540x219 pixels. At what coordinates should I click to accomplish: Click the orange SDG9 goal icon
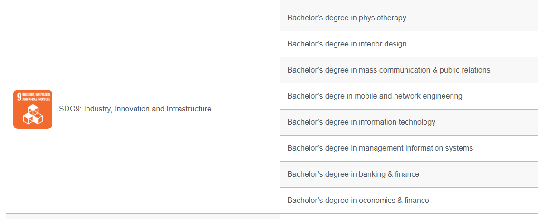pos(32,109)
